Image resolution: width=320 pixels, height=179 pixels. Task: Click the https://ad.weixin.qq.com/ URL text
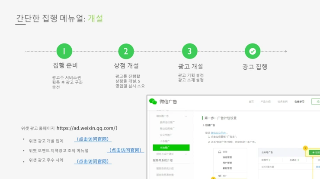point(87,128)
